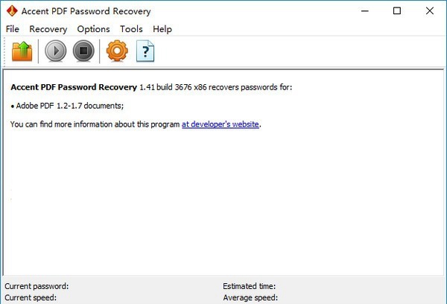Open the Tools menu
Screen dimensions: 447x304
click(131, 29)
